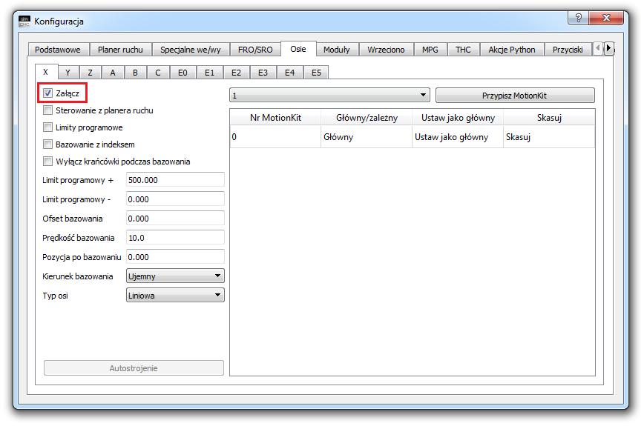Open Typ osi dropdown
This screenshot has height=426, width=644.
175,295
